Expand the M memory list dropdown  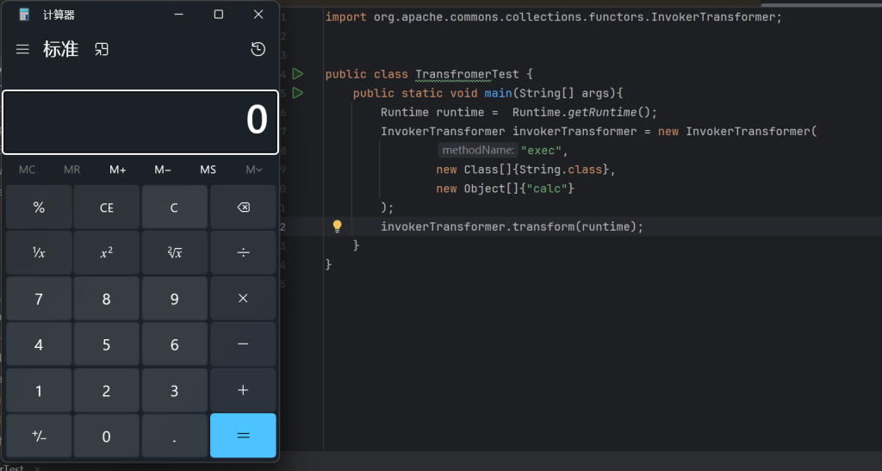[x=254, y=170]
